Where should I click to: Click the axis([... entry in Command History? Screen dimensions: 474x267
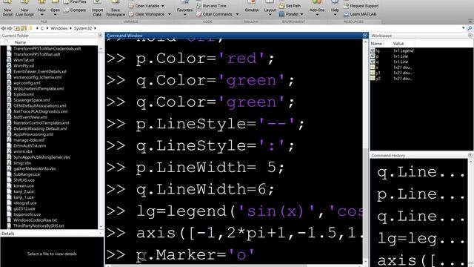coord(421,260)
